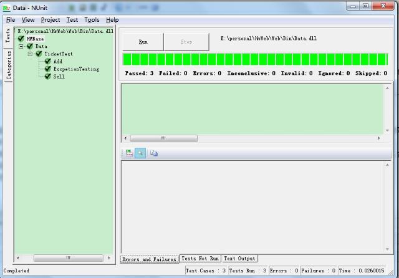The height and width of the screenshot is (278, 399).
Task: Select the ExcpetionTesting test tree item
Action: tap(76, 69)
